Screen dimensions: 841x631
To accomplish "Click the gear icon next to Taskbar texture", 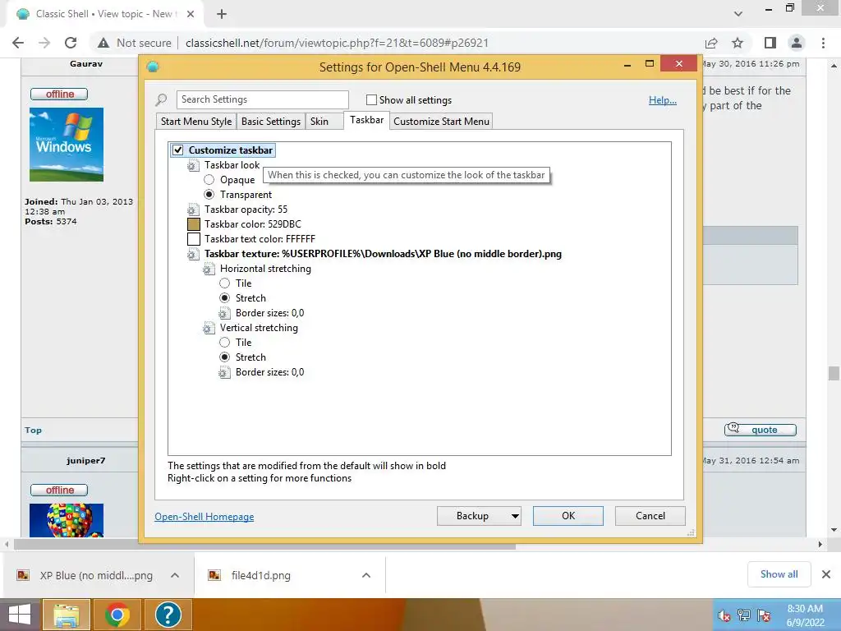I will coord(193,254).
